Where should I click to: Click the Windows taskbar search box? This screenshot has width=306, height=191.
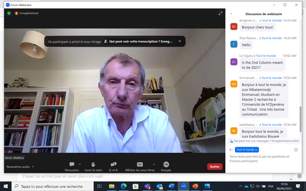53,186
